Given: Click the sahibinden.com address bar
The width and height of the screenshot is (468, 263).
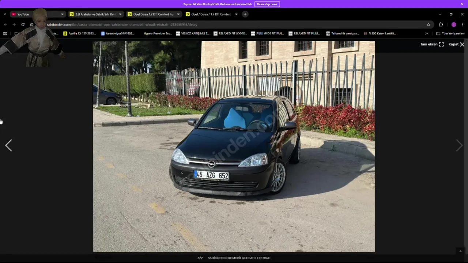Looking at the screenshot, I should click(x=234, y=24).
